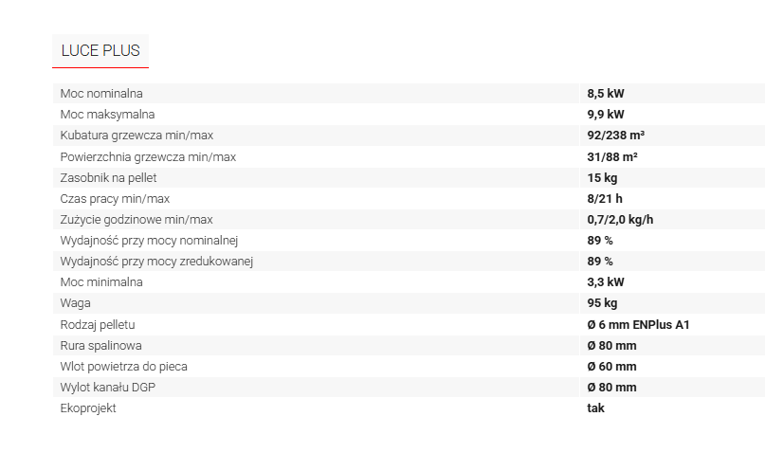
Task: Select the Zasobnik na pellet label
Action: (x=108, y=178)
